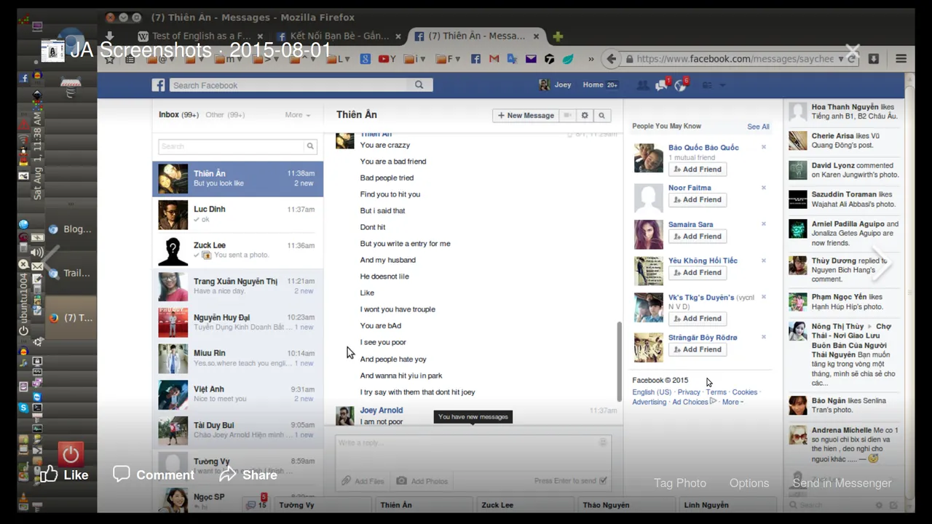932x524 pixels.
Task: Click the search-in-conversation magnifier
Action: pyautogui.click(x=601, y=115)
